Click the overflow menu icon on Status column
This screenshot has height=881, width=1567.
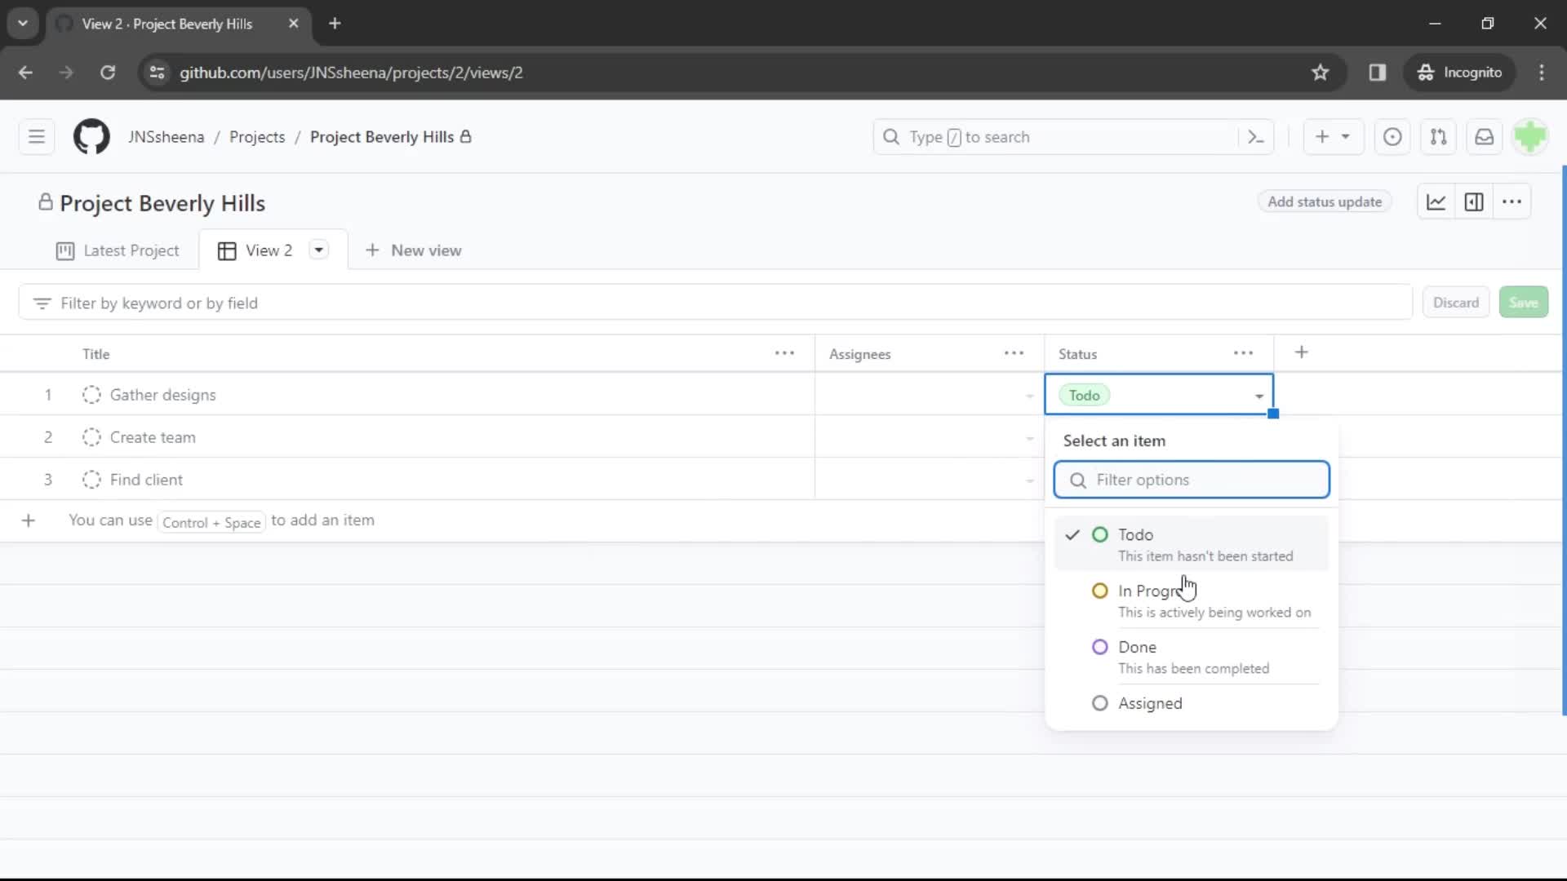coord(1244,353)
